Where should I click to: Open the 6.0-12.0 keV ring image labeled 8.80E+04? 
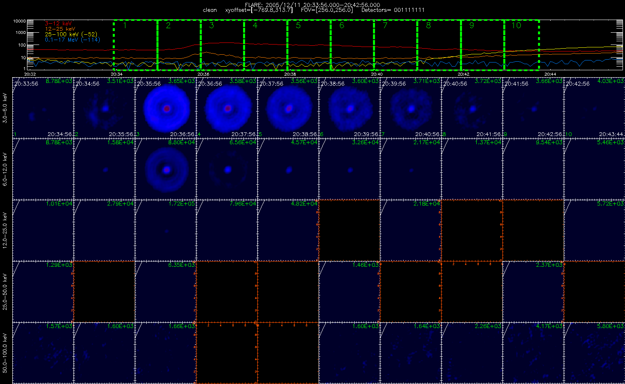165,169
